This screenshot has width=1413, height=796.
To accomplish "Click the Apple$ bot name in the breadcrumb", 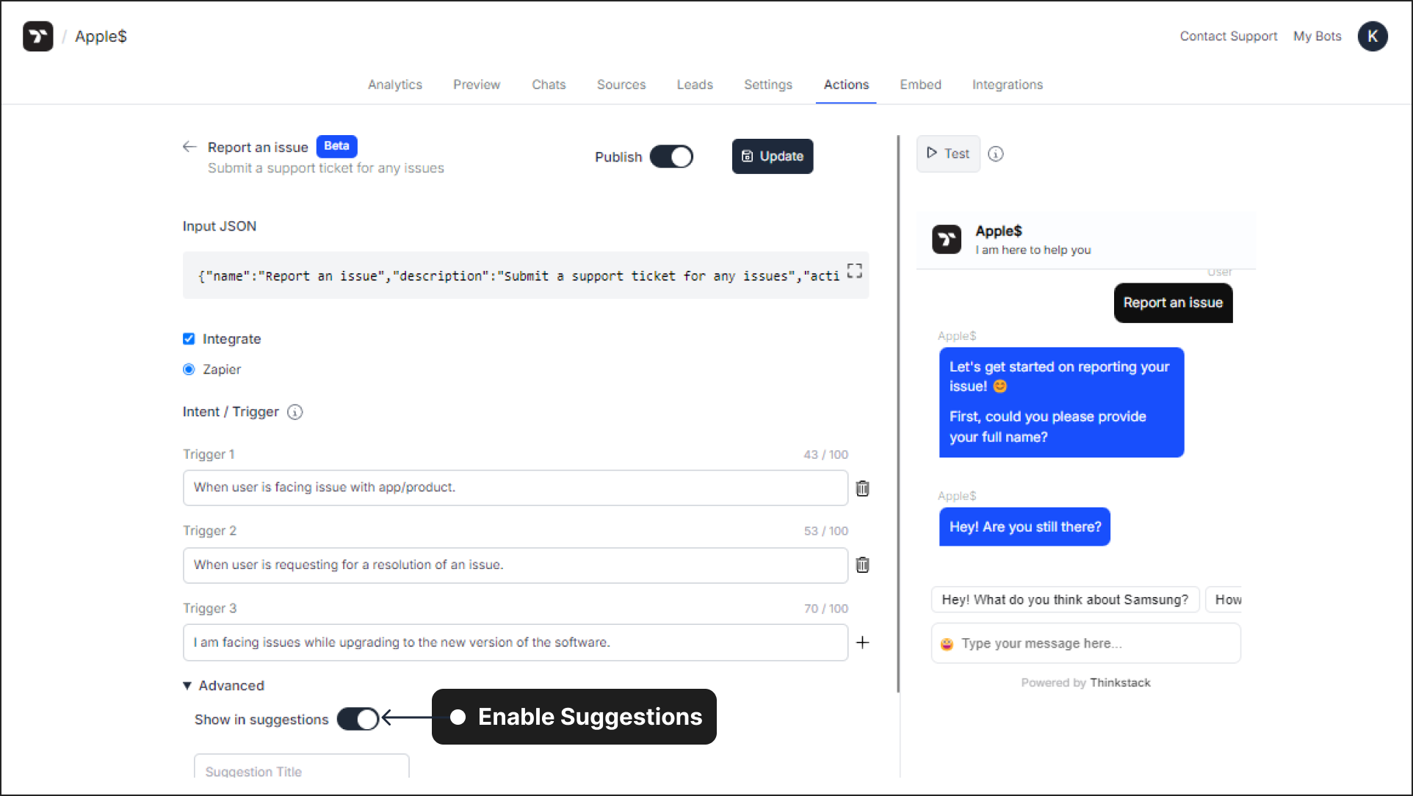I will point(101,36).
